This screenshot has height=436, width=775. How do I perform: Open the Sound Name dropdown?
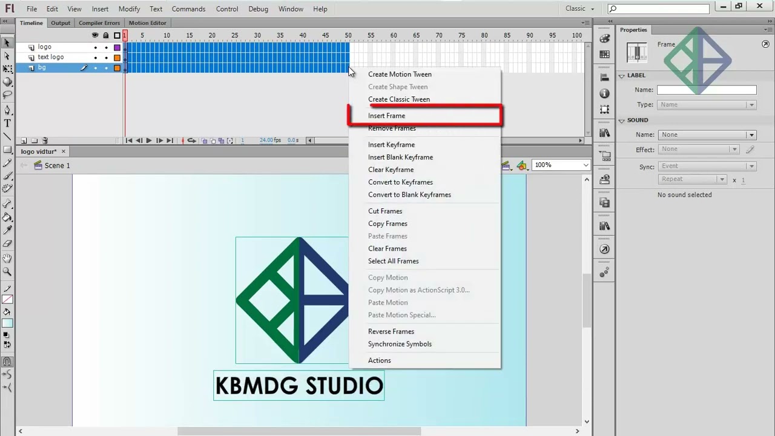click(x=707, y=134)
